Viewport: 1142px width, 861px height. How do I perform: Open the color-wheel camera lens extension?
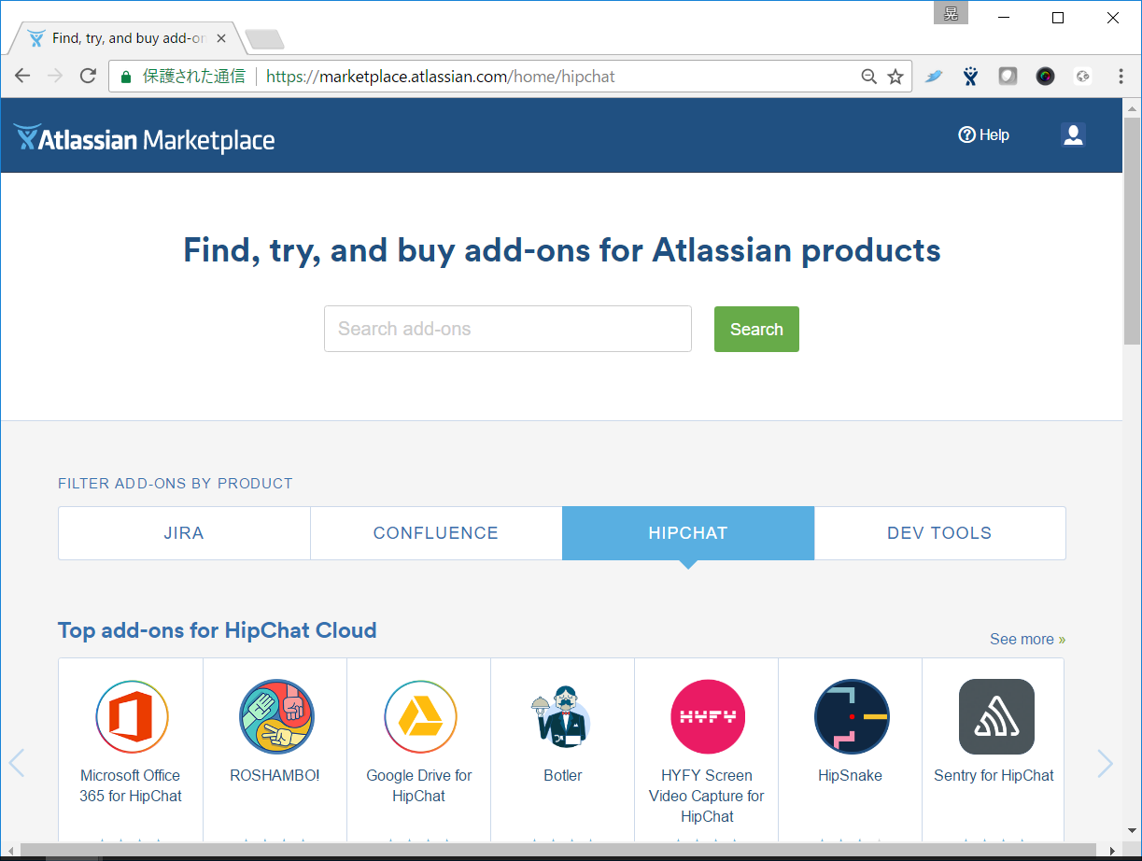coord(1045,77)
